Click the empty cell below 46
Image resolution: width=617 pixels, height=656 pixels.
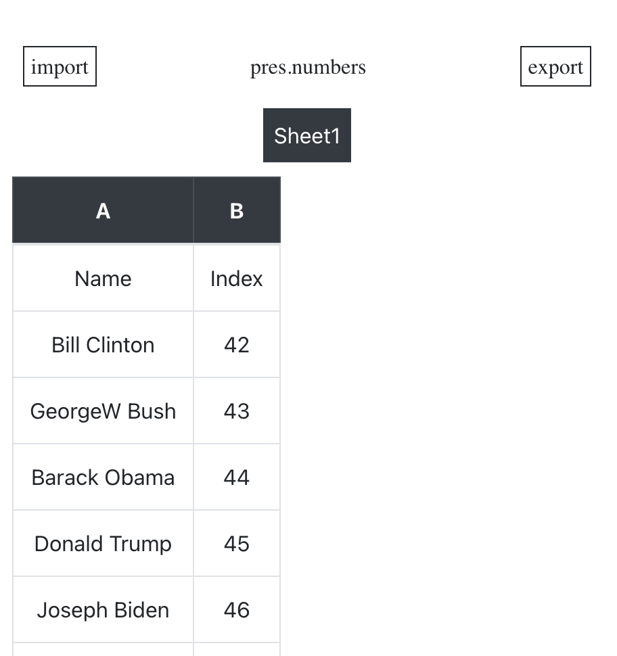[237, 650]
